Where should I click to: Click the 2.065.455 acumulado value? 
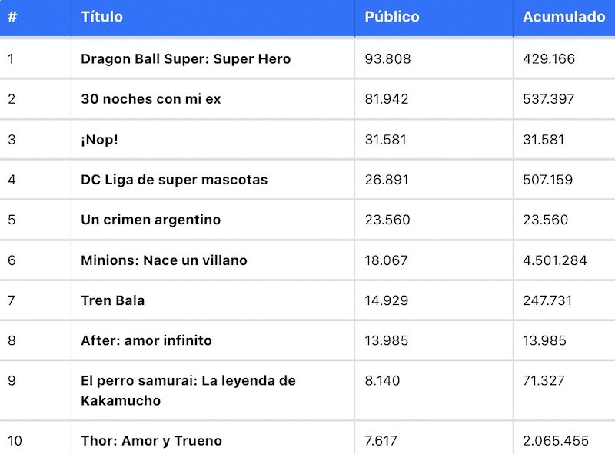point(556,441)
